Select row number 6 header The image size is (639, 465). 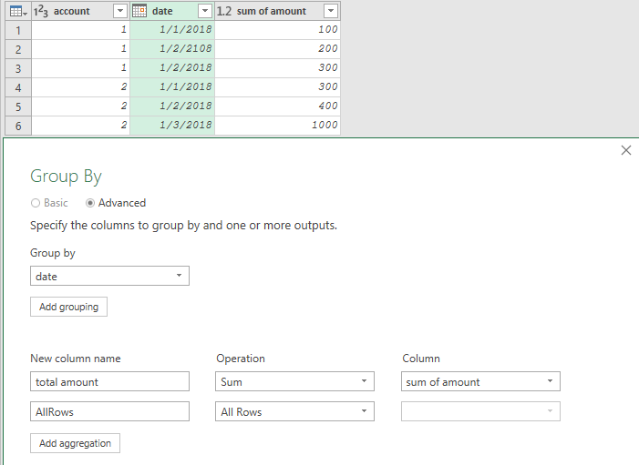coord(18,126)
